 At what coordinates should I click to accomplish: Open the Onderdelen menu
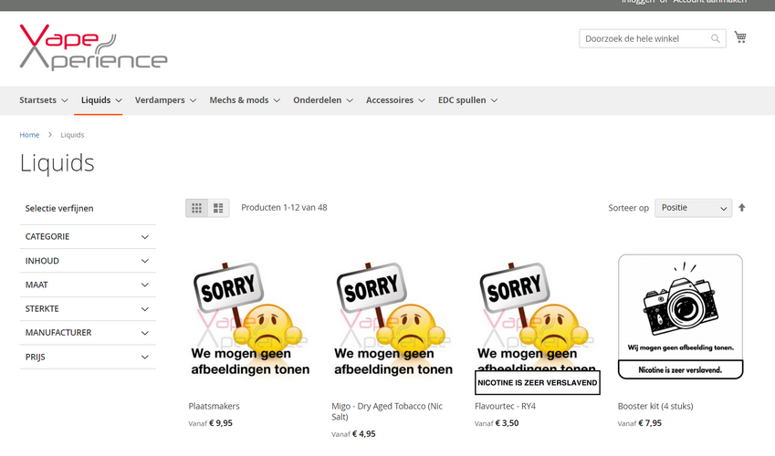click(x=323, y=100)
